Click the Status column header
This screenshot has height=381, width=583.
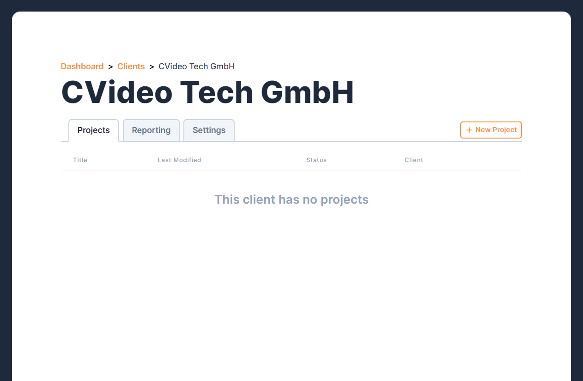316,160
